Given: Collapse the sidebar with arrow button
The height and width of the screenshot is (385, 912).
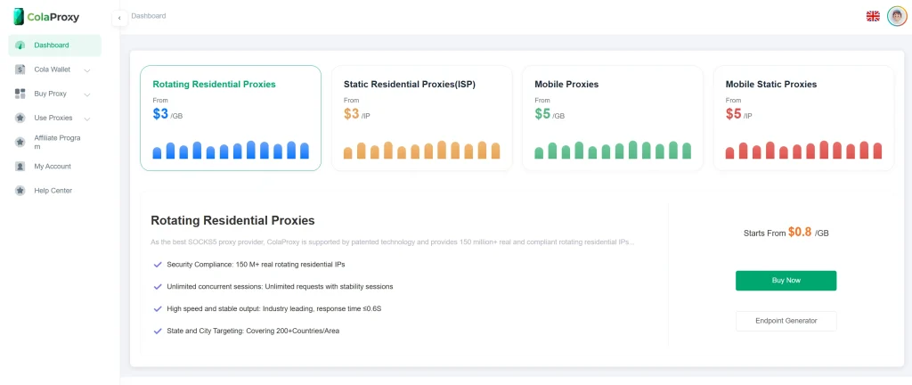Looking at the screenshot, I should 119,18.
